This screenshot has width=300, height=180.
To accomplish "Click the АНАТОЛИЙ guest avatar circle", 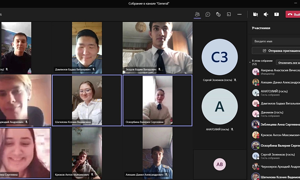I will (x=220, y=106).
